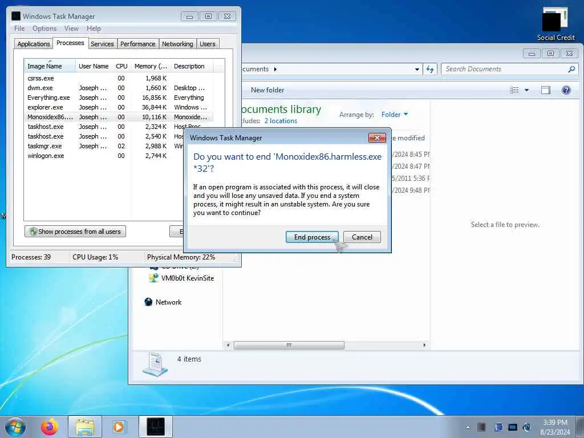The width and height of the screenshot is (584, 438).
Task: Open the Help menu in Task Manager
Action: [x=94, y=29]
